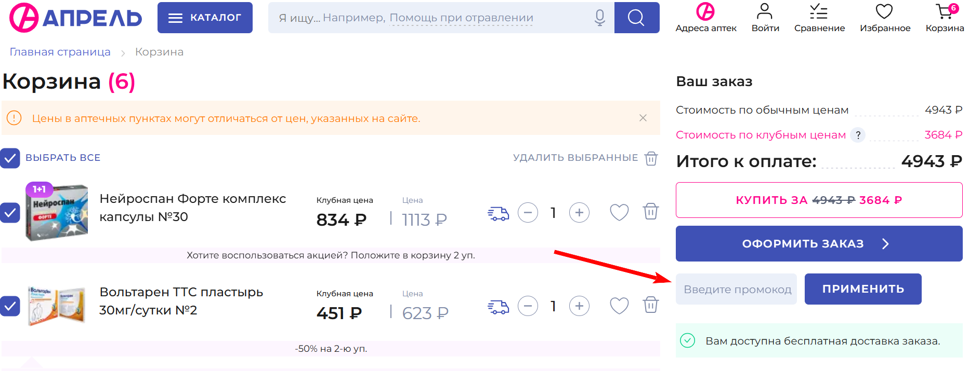Screen dimensions: 969x371
Task: Click Удалить выбранные
Action: 575,158
